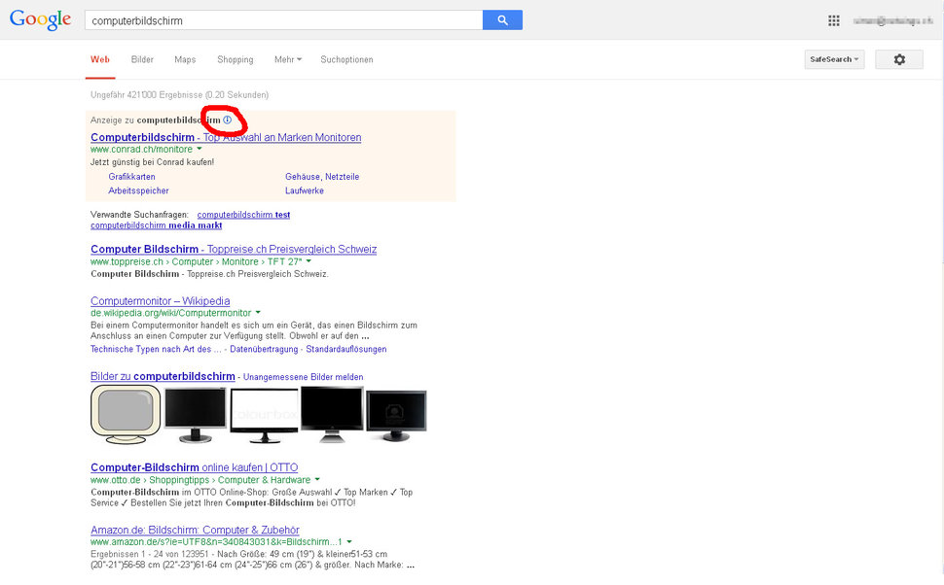This screenshot has width=944, height=585.
Task: Click related search computerbildschirm media markt
Action: pyautogui.click(x=156, y=225)
